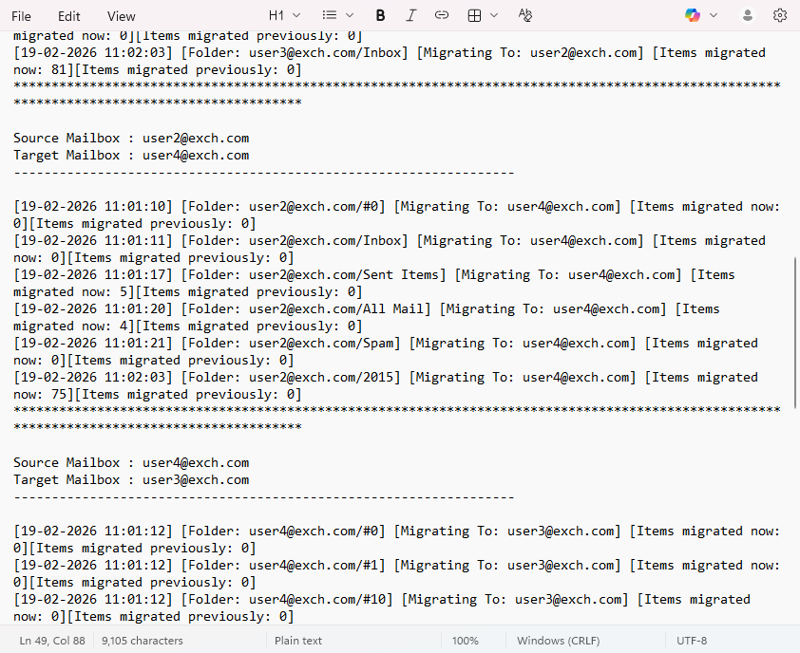Open Copilot from the colorful icon
Image resolution: width=800 pixels, height=653 pixels.
point(693,15)
